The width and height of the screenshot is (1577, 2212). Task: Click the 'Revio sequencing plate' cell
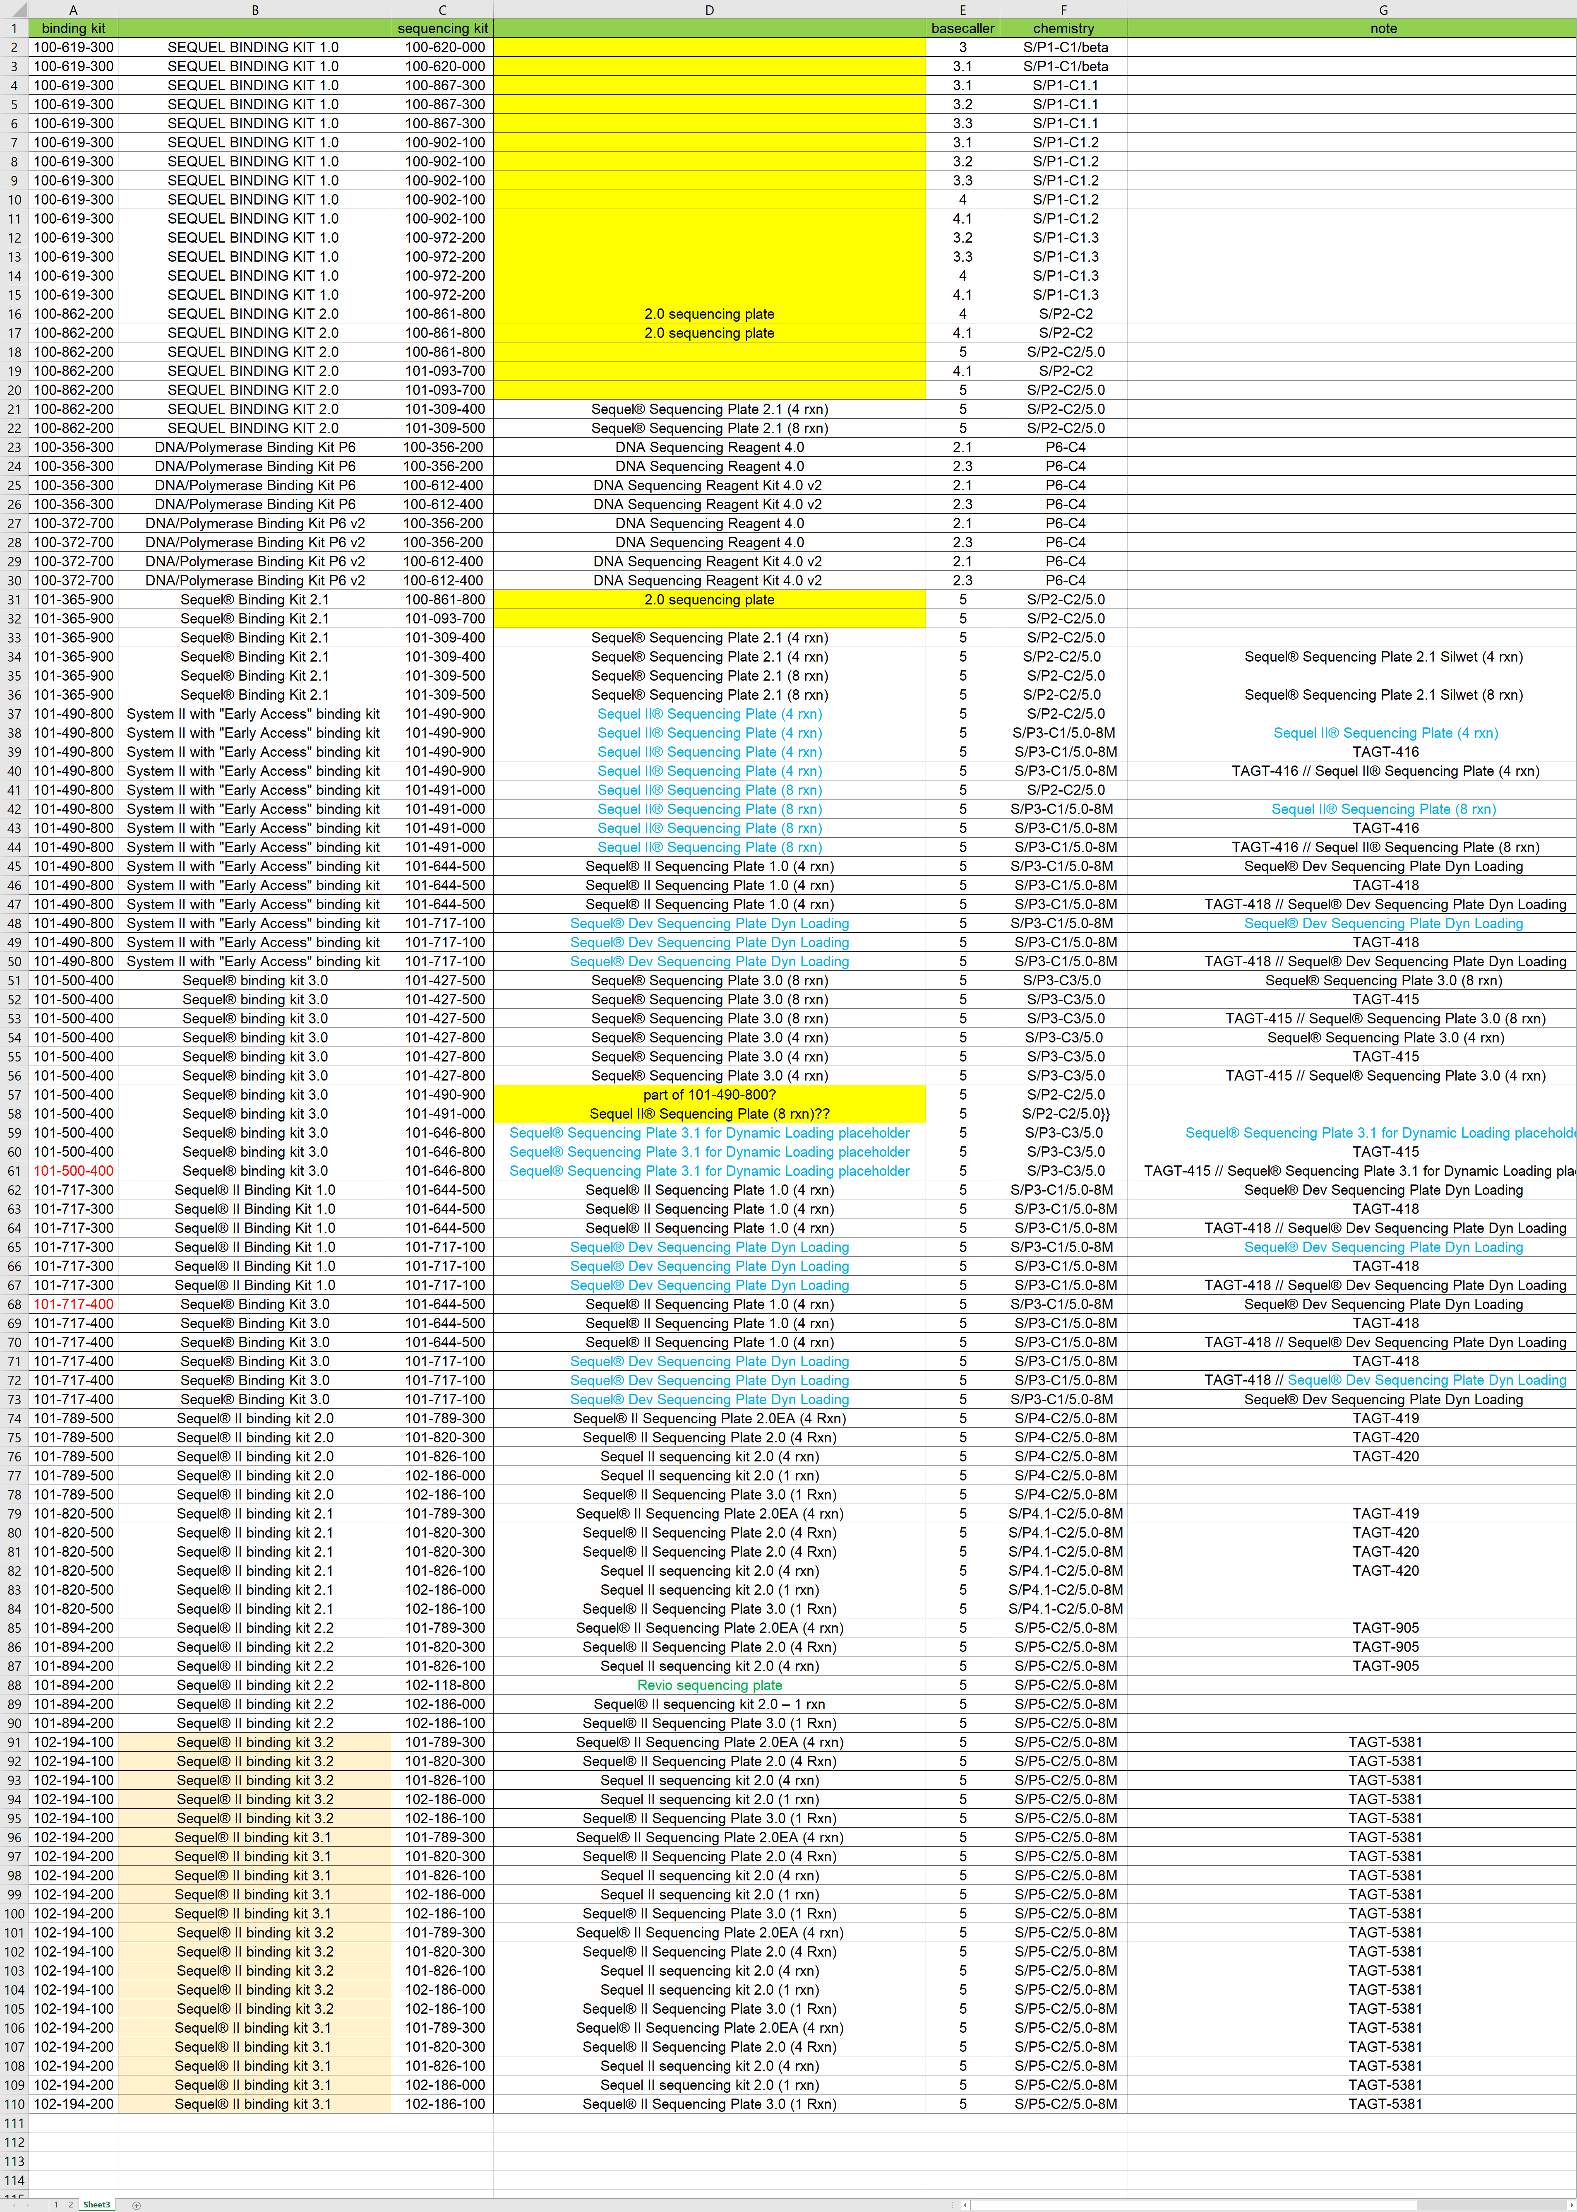(709, 1685)
